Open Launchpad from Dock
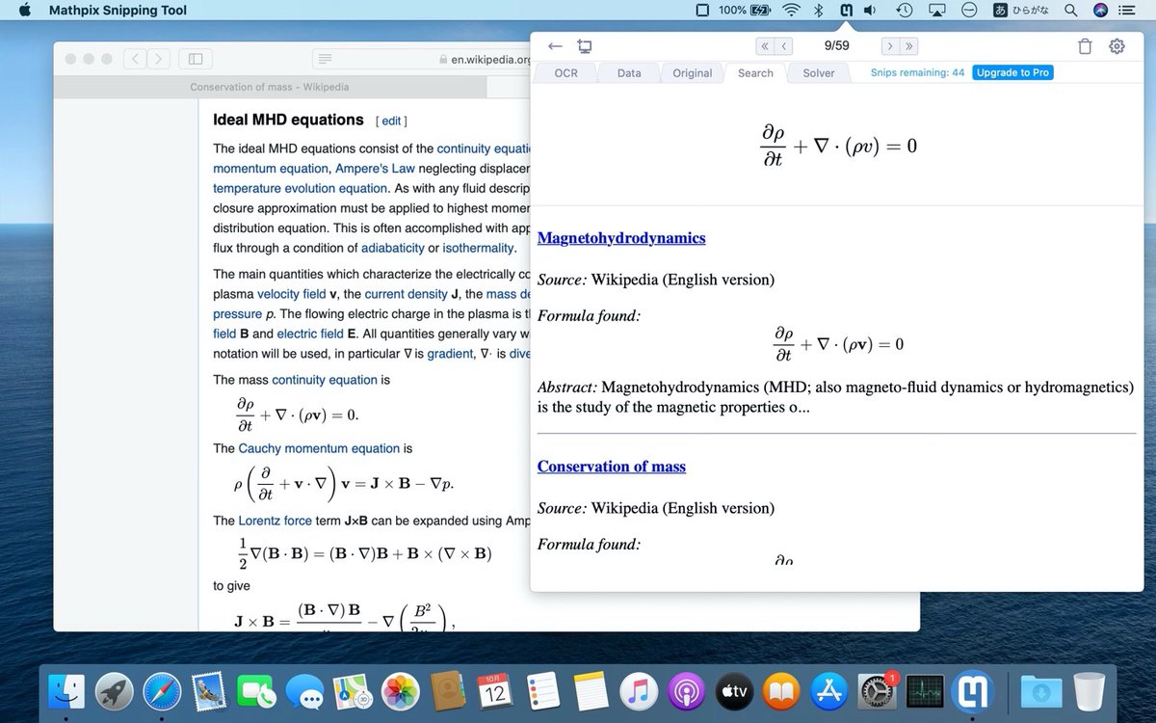Screen dimensions: 1156x723 (x=115, y=691)
